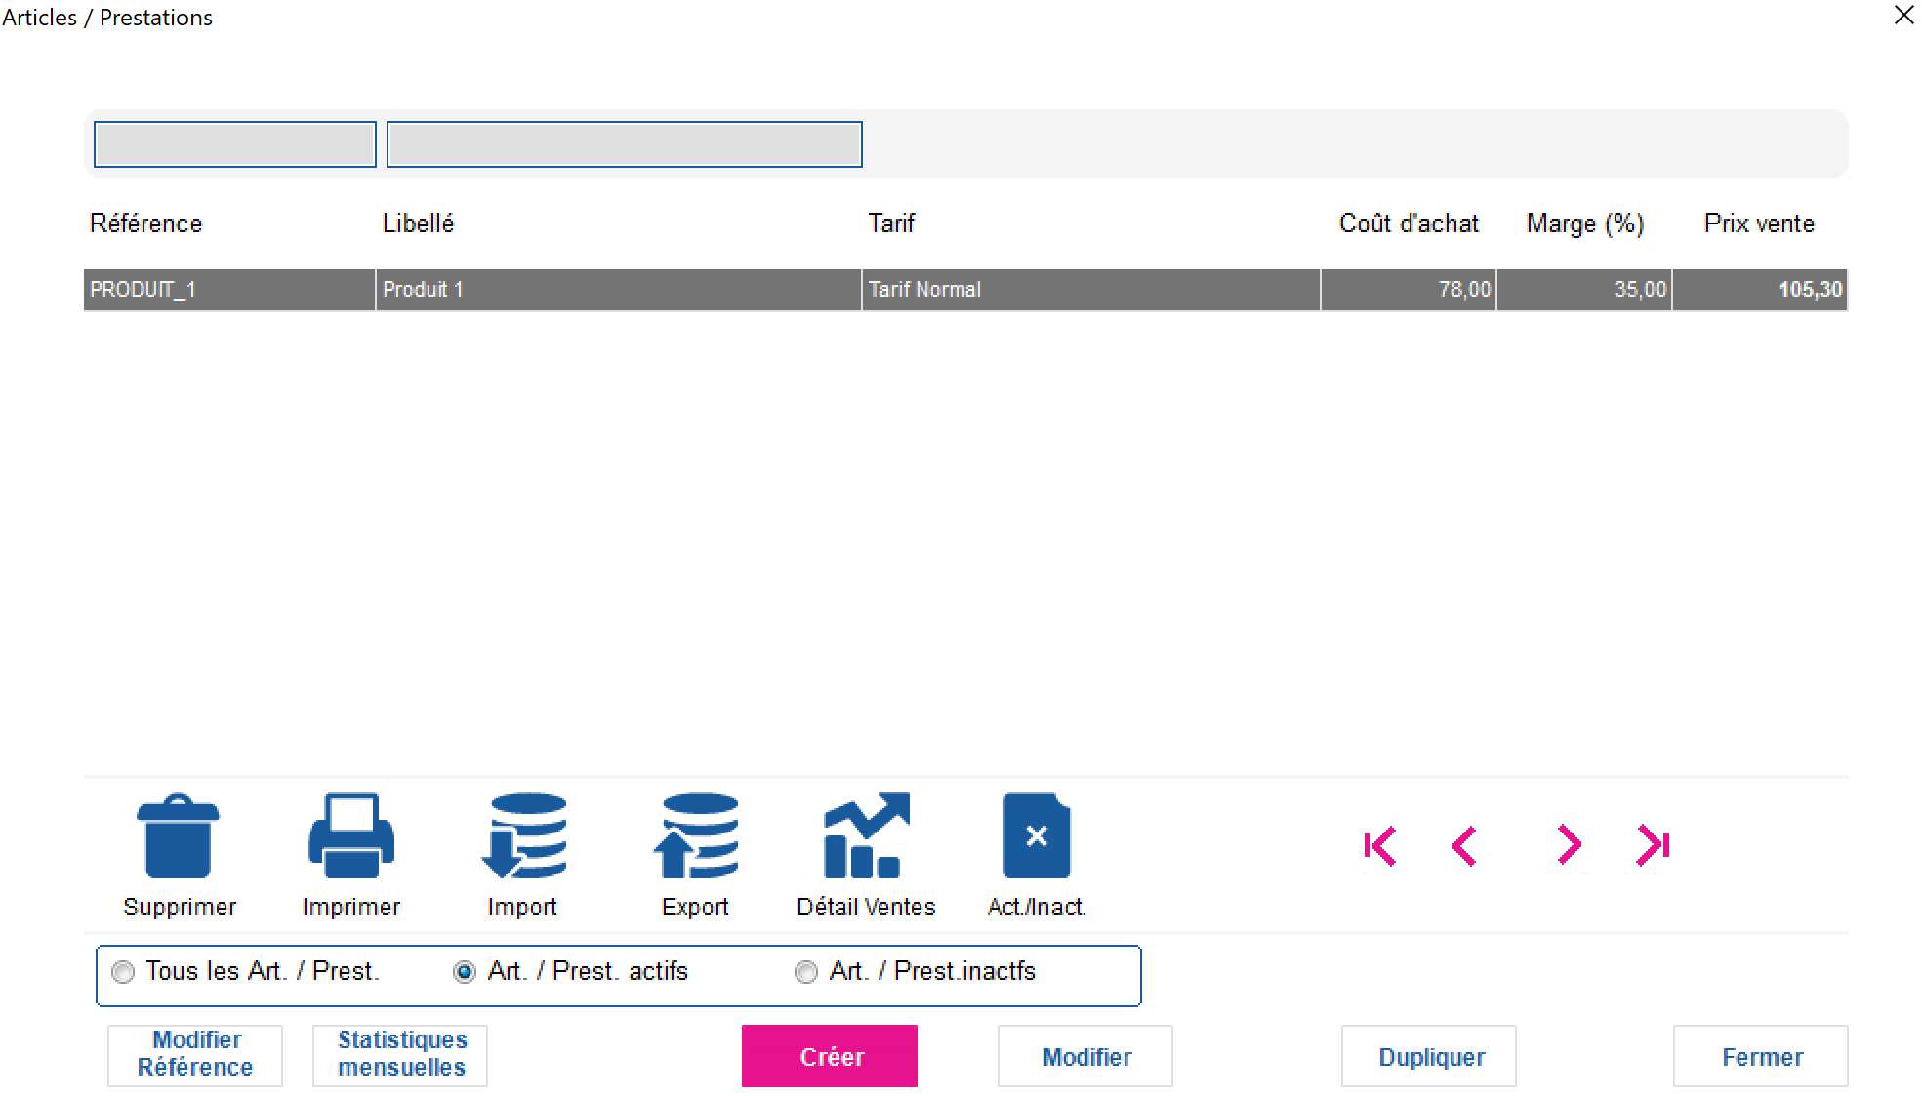Screen dimensions: 1922x1096
Task: Select Art. / Prest. inactifs option
Action: 806,973
